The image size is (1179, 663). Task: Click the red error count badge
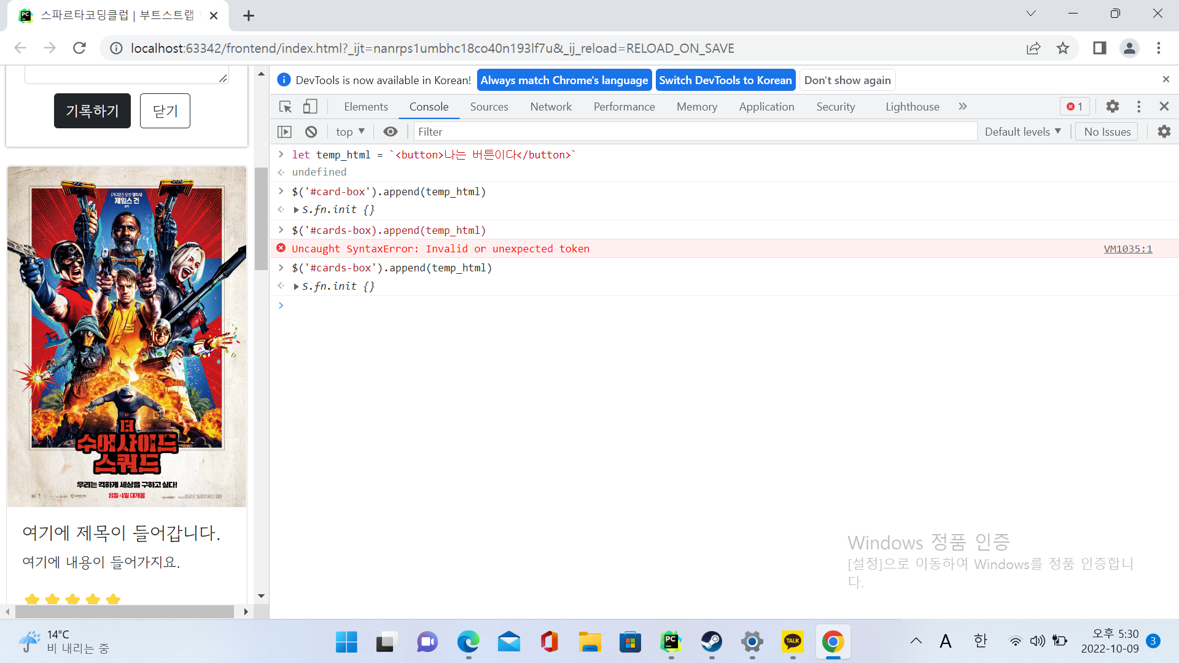click(x=1075, y=107)
